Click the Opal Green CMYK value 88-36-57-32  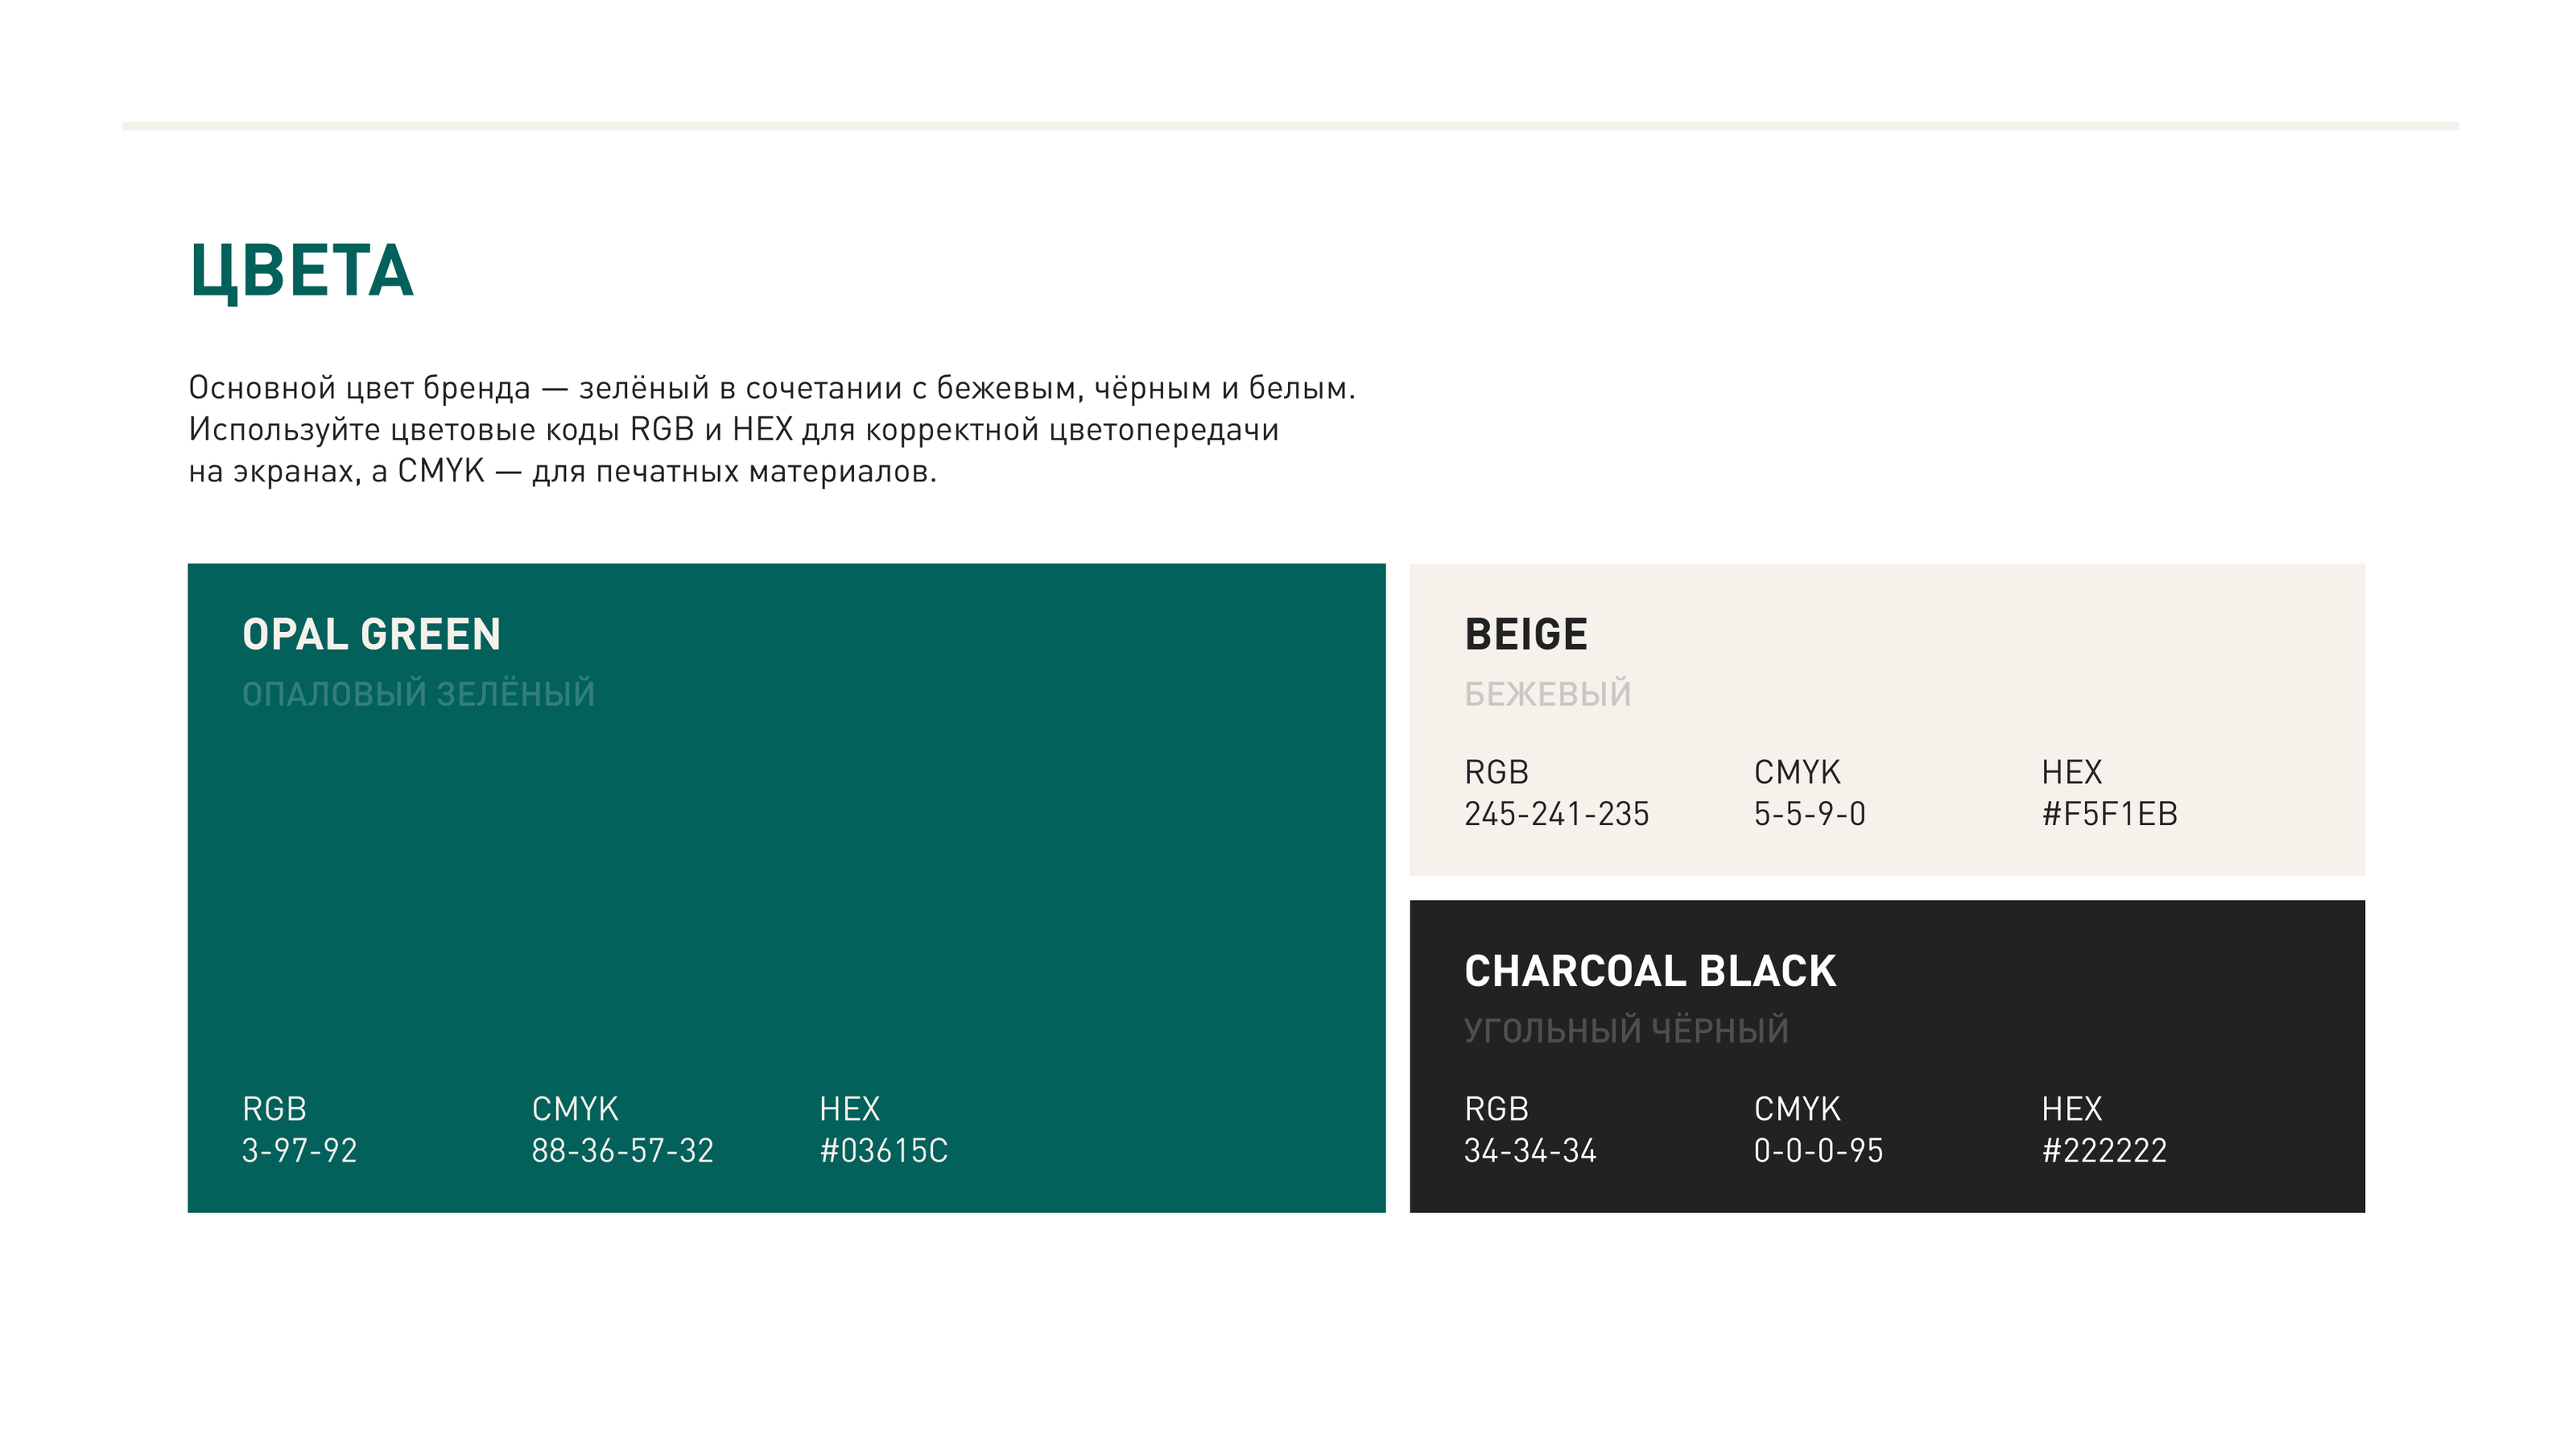[x=622, y=1151]
